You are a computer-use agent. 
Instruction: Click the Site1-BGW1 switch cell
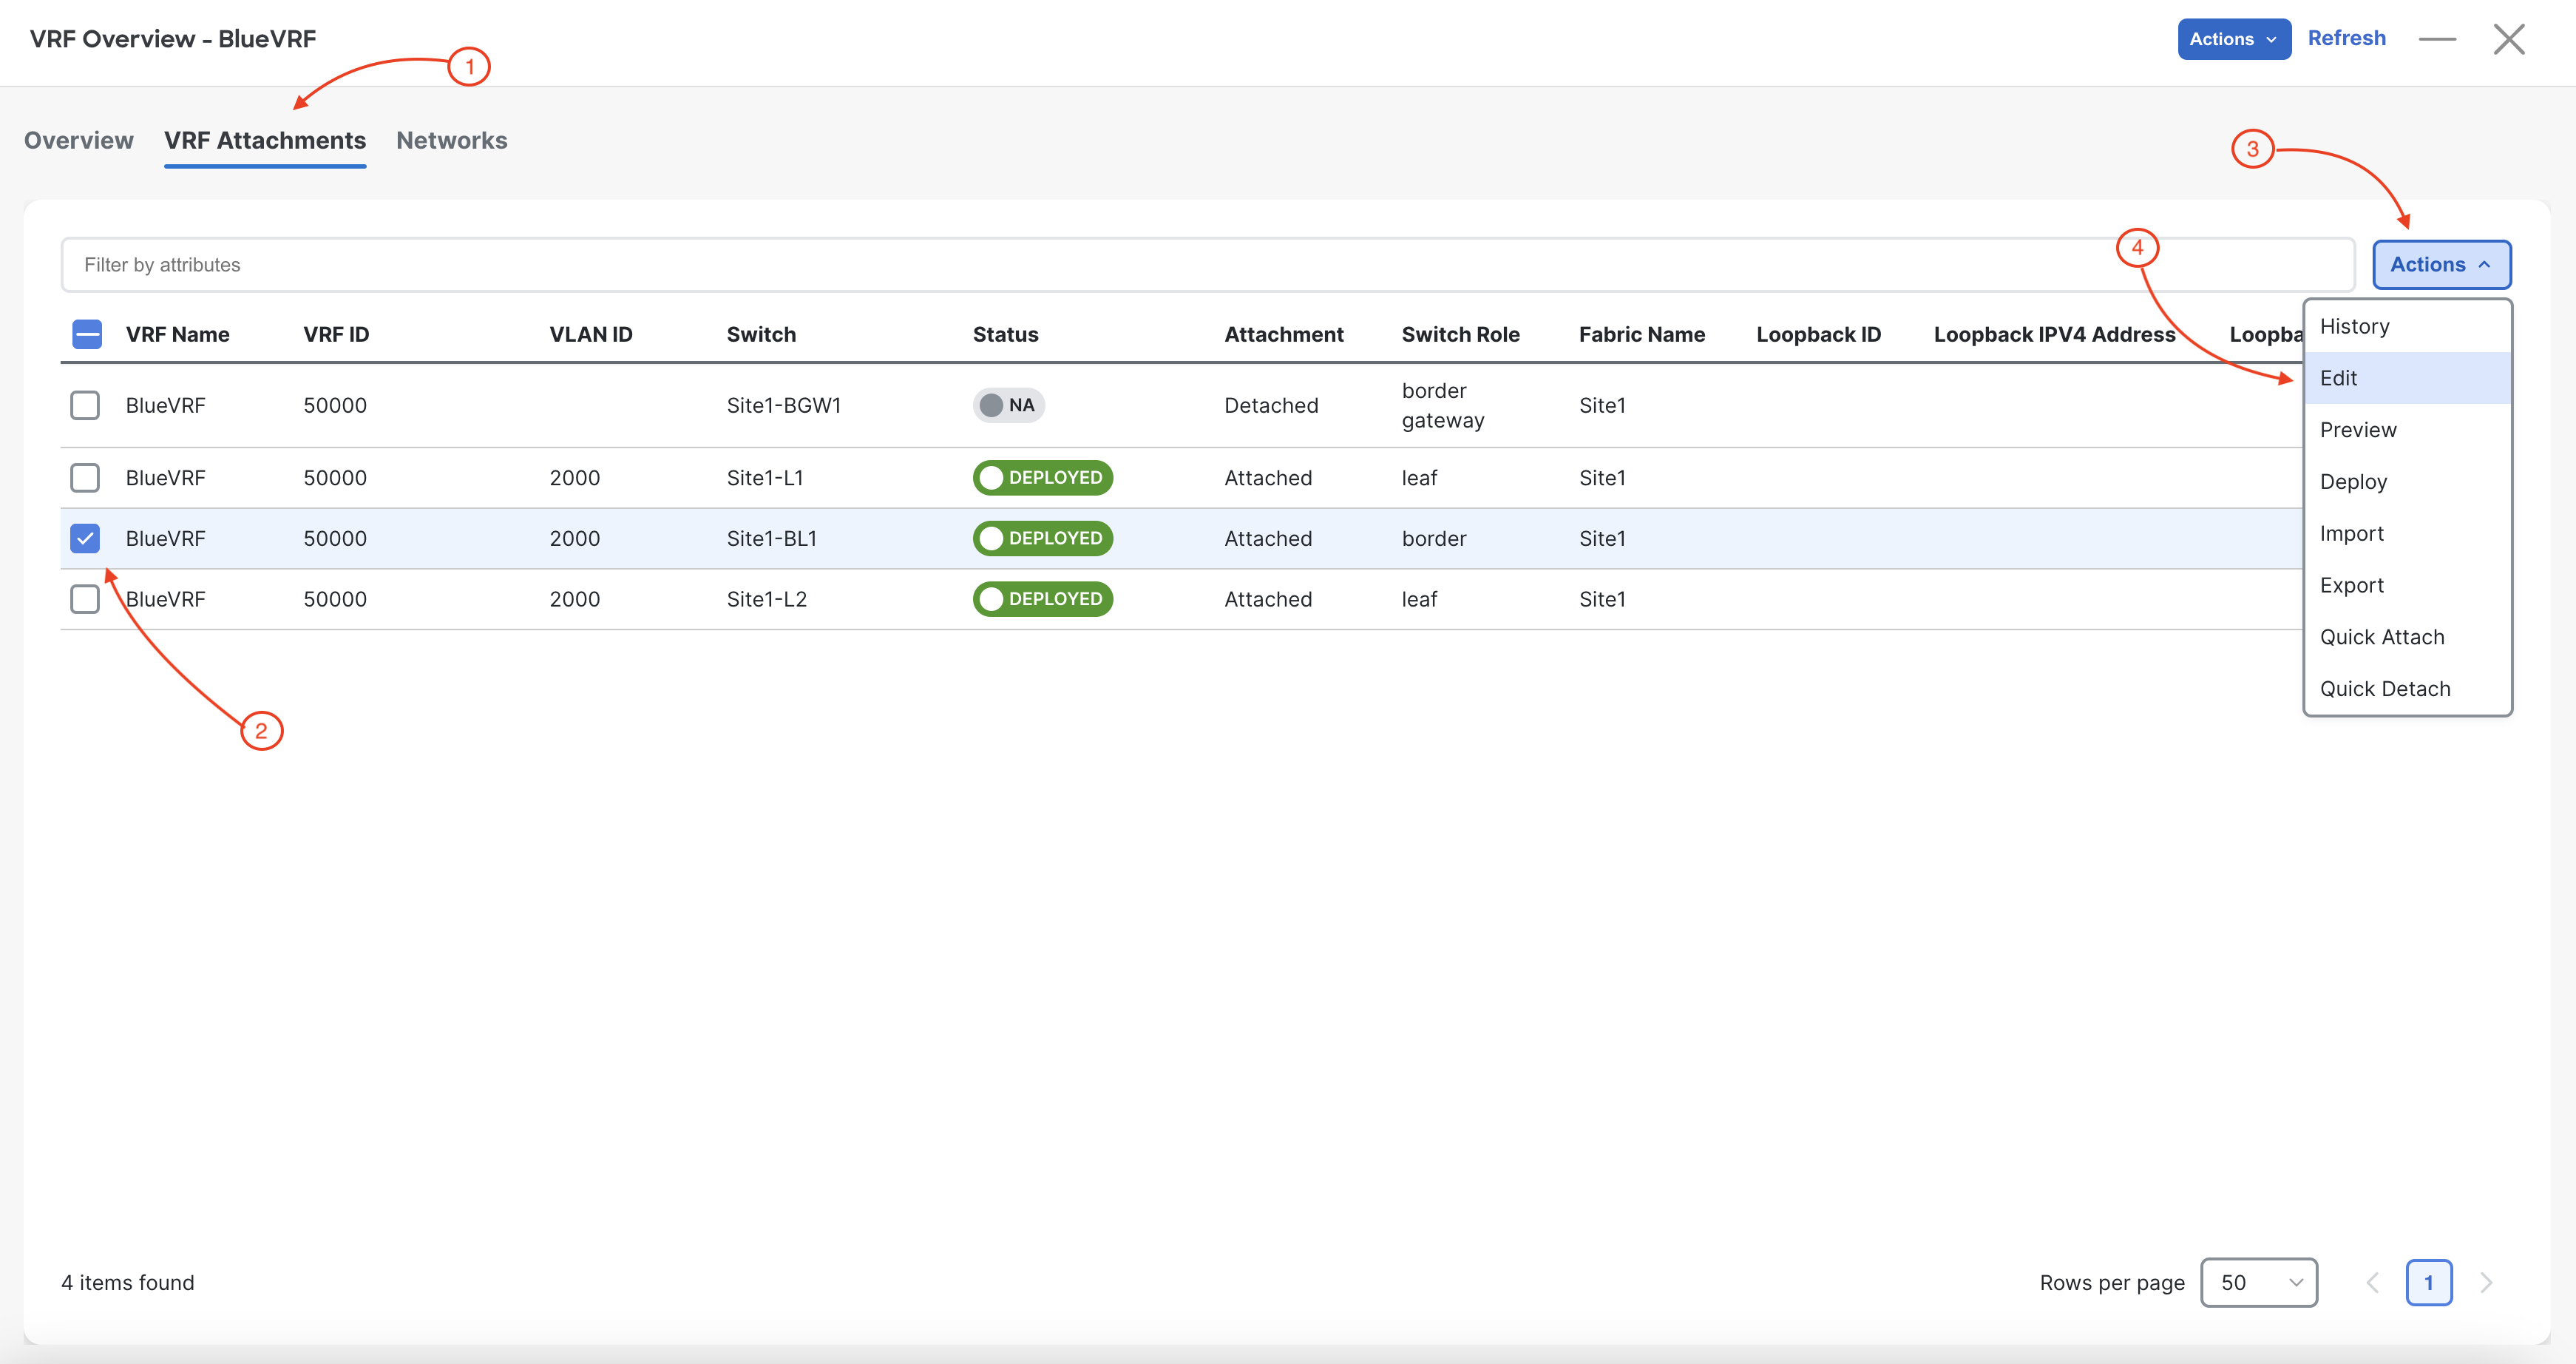(784, 405)
